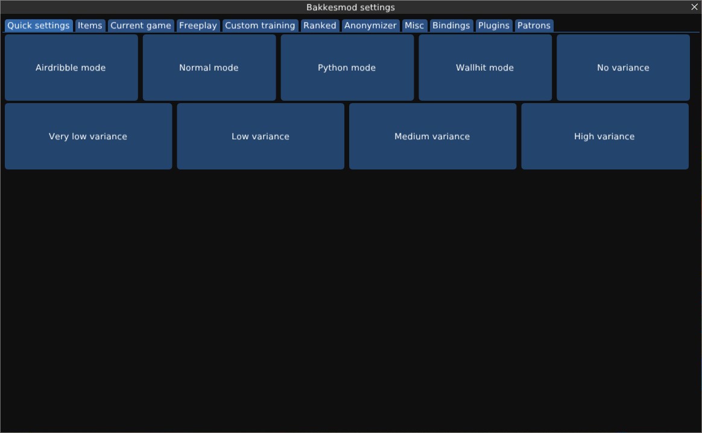Pick Medium variance
This screenshot has height=433, width=702.
432,136
